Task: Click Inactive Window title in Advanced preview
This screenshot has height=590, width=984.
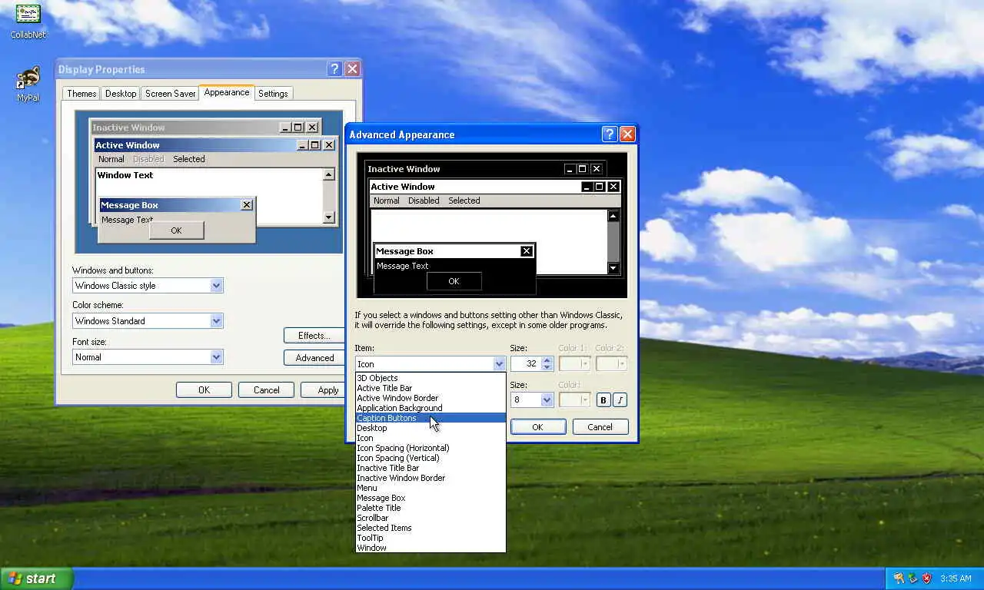Action: [x=404, y=169]
